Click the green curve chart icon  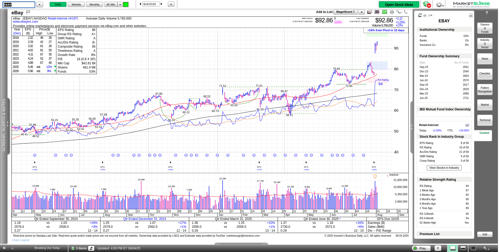click(384, 12)
